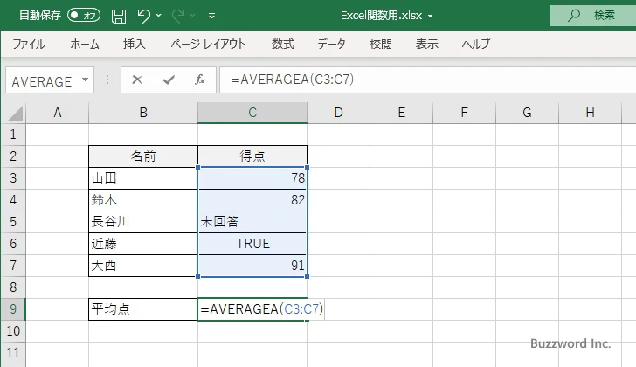Click the cell containing 未回答

(252, 222)
